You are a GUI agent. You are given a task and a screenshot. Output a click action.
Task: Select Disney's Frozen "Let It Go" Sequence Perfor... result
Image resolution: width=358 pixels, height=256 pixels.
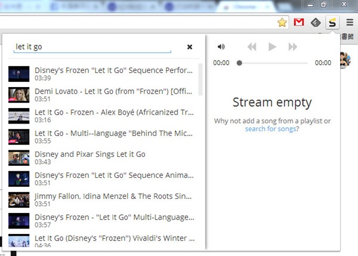pos(103,74)
